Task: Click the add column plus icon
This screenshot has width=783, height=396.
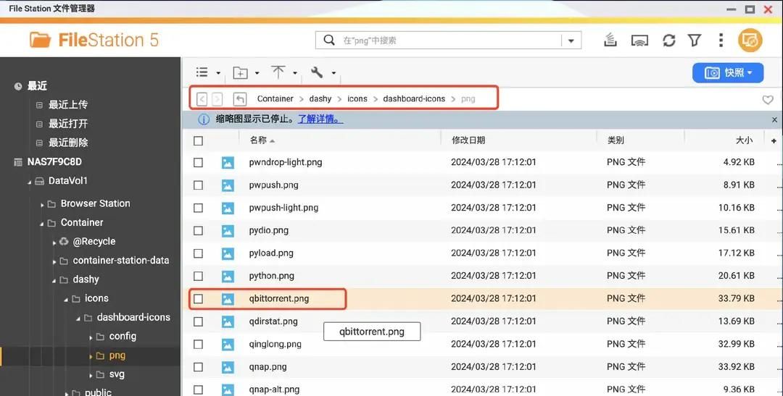Action: [x=774, y=140]
